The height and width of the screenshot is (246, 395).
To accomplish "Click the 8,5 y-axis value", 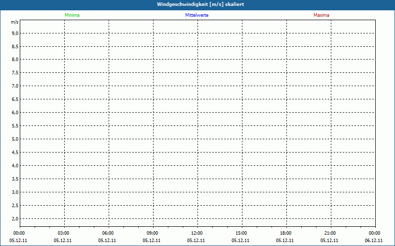I will click(15, 46).
